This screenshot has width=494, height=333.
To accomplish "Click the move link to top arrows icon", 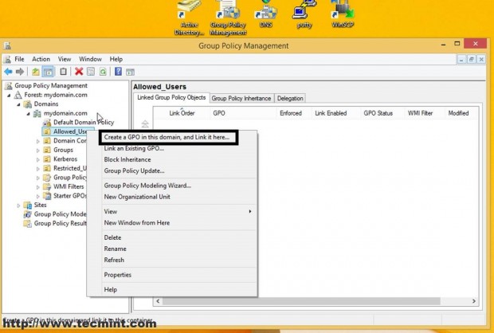I will tap(145, 123).
